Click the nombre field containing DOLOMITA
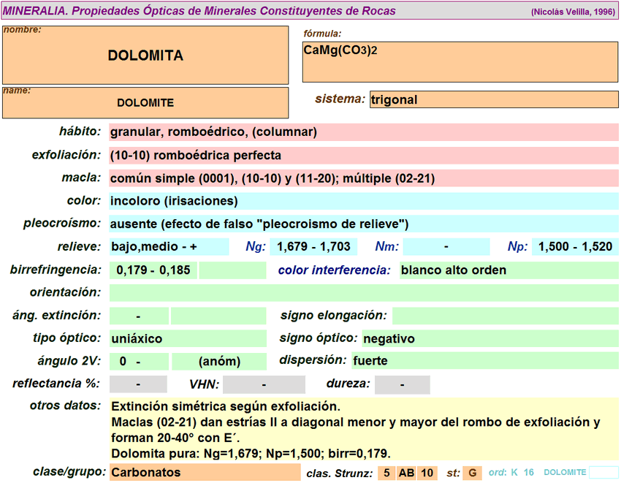The image size is (621, 483). 145,56
